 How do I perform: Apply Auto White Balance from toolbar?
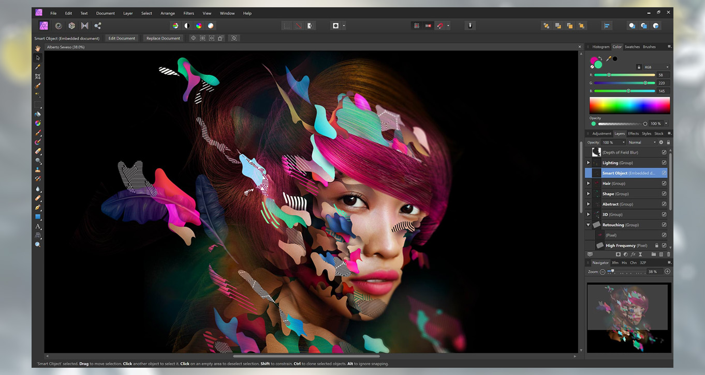point(211,25)
